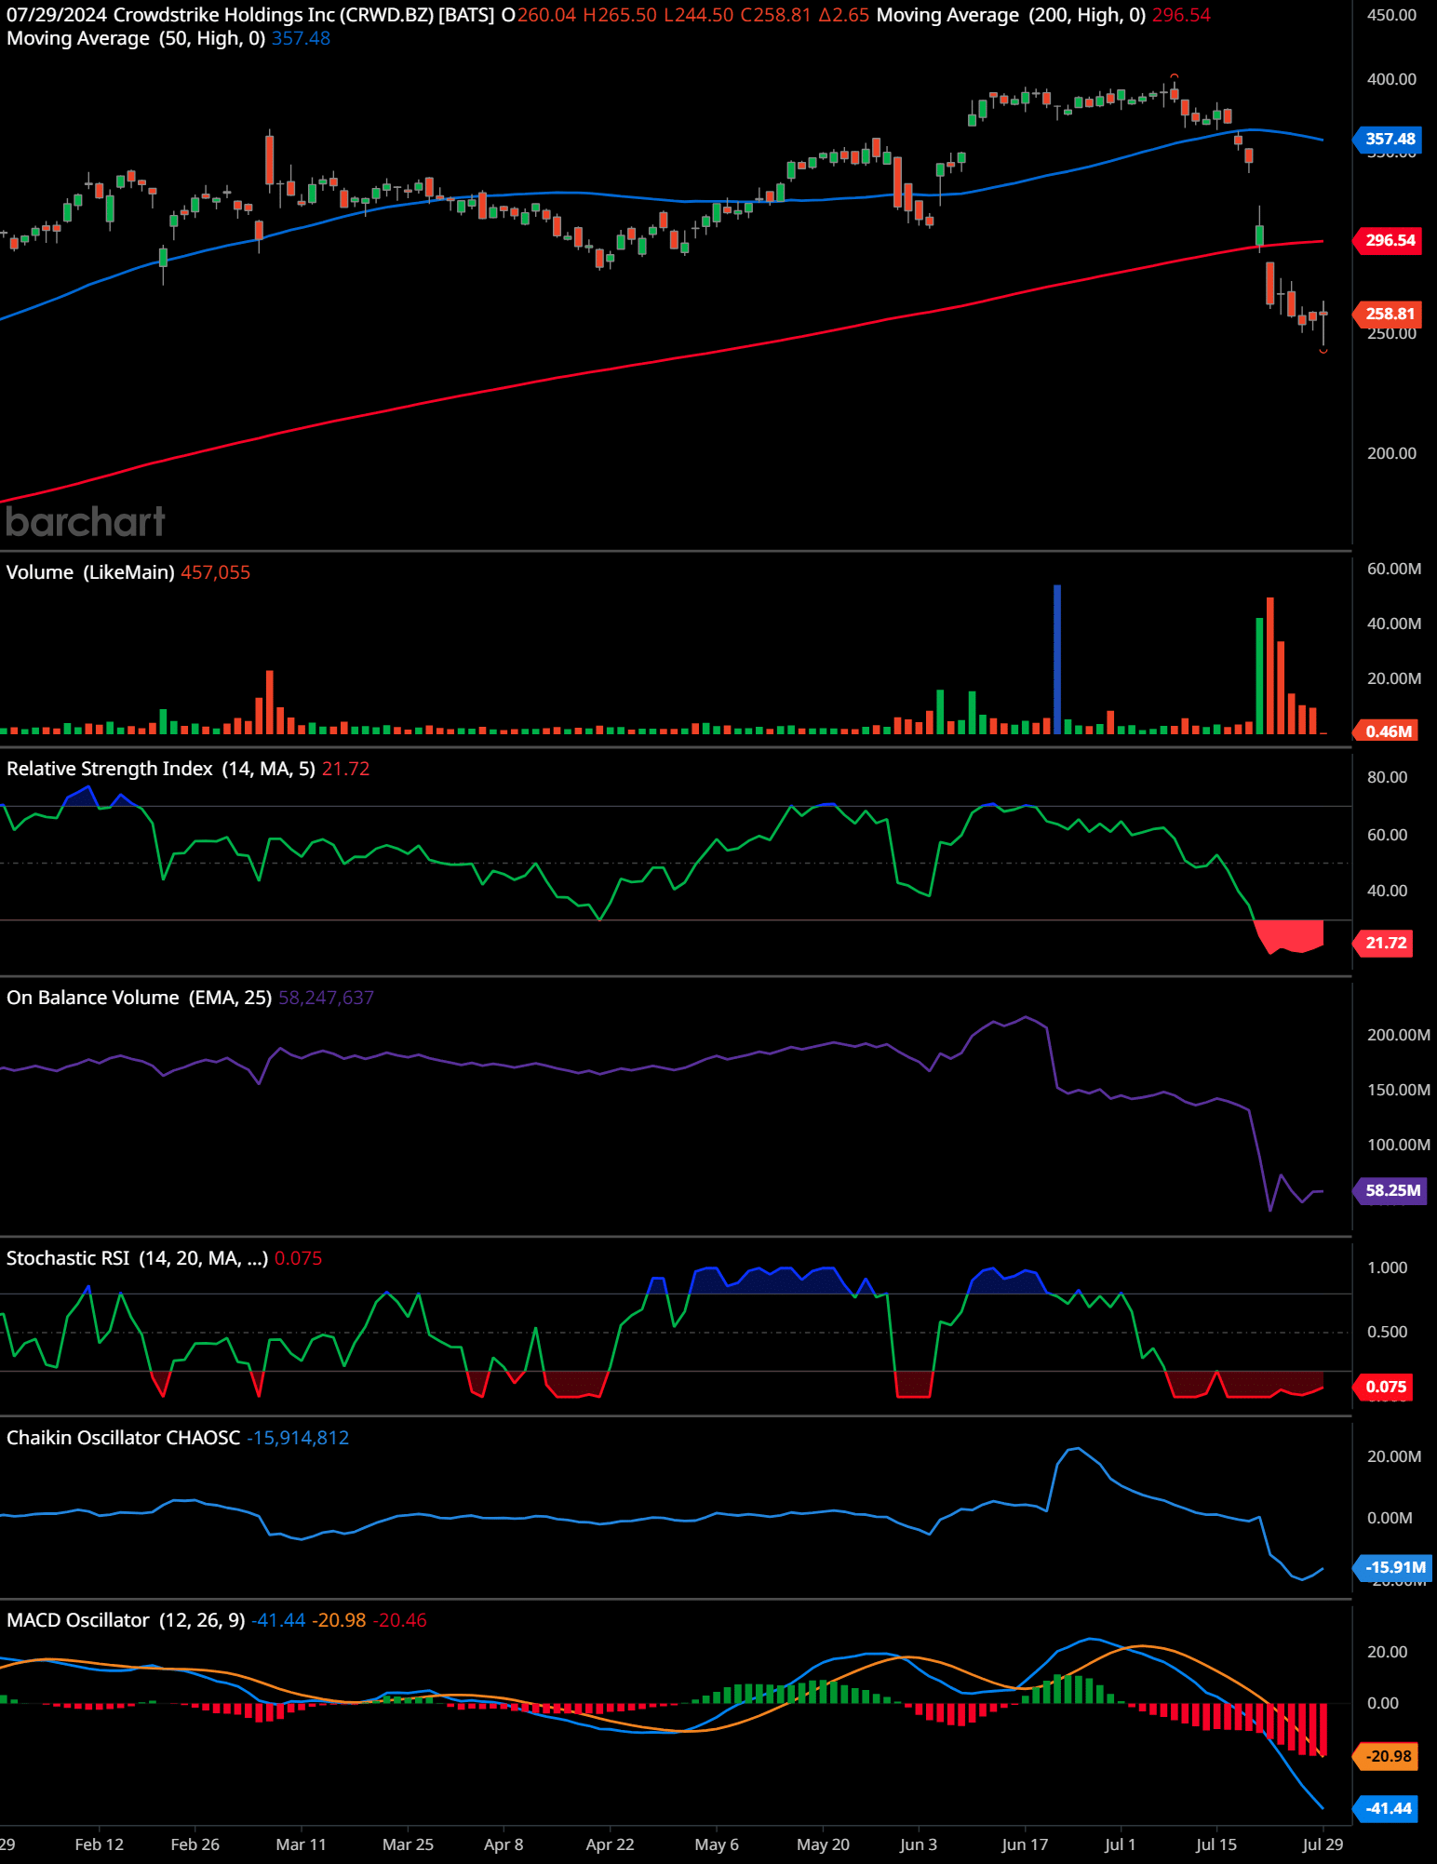Image resolution: width=1437 pixels, height=1864 pixels.
Task: Click the Jun 17 date axis label
Action: pyautogui.click(x=1025, y=1844)
